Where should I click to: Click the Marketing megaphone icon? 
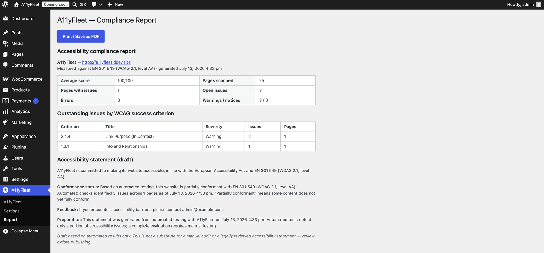point(6,122)
